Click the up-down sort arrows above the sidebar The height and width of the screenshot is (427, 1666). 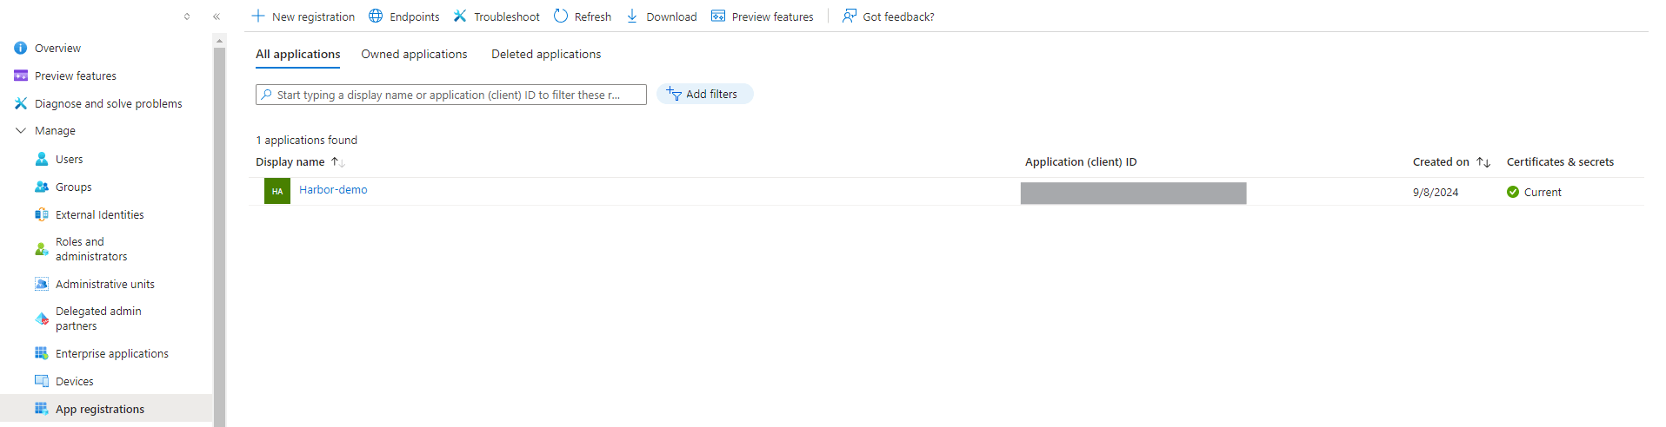pos(187,16)
